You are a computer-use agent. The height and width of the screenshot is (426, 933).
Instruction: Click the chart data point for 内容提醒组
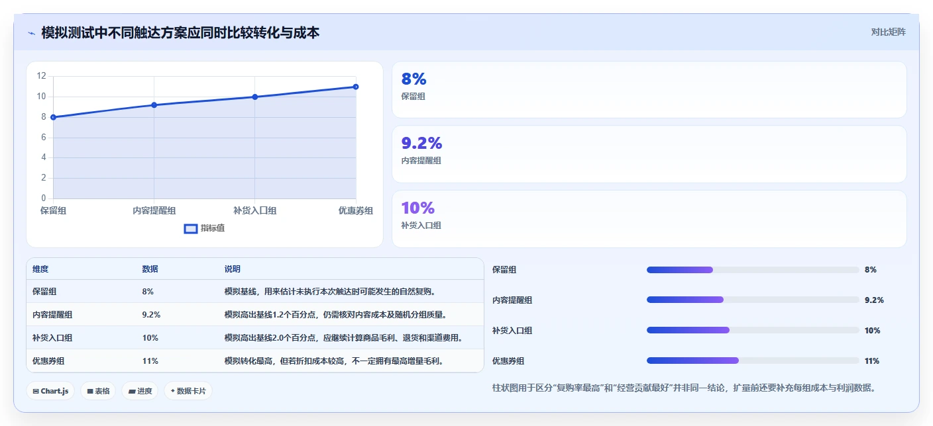(154, 105)
